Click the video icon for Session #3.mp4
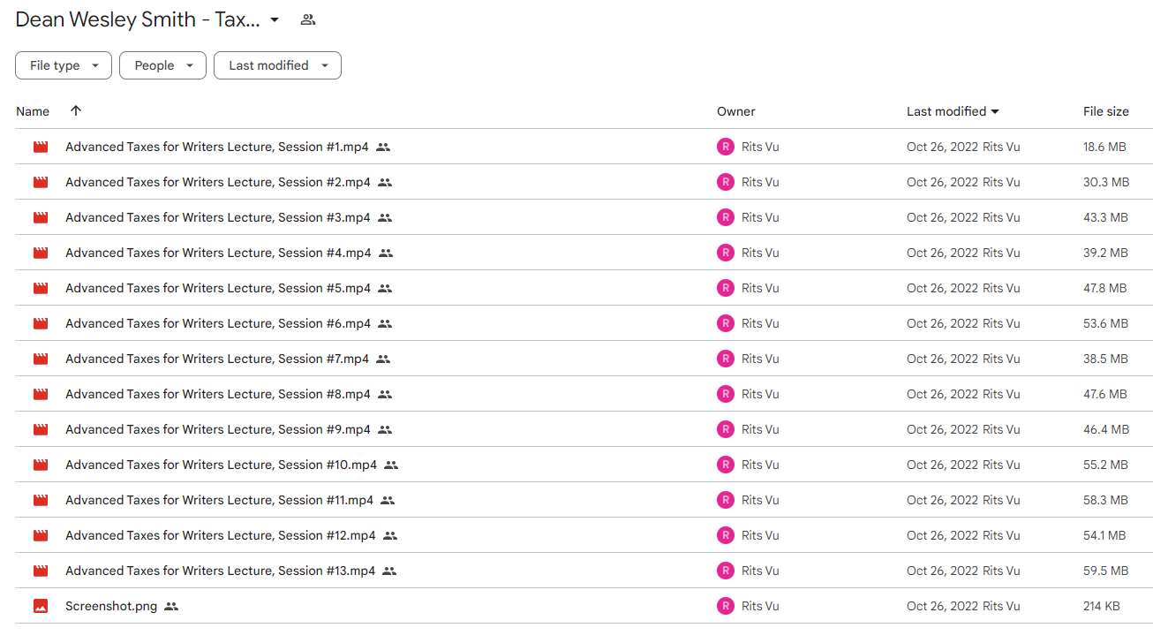Image resolution: width=1153 pixels, height=643 pixels. (41, 217)
